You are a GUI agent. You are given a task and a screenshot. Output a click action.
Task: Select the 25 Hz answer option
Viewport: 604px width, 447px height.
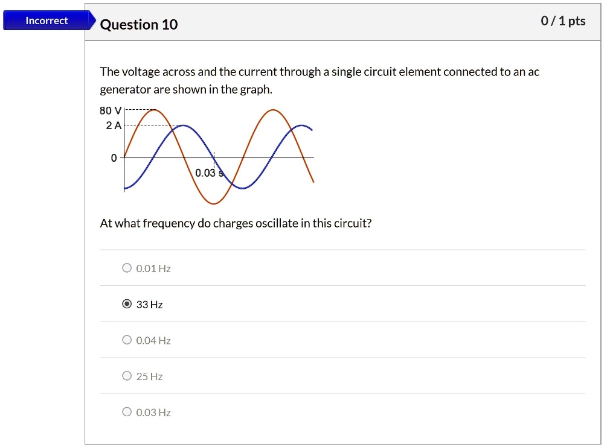127,375
